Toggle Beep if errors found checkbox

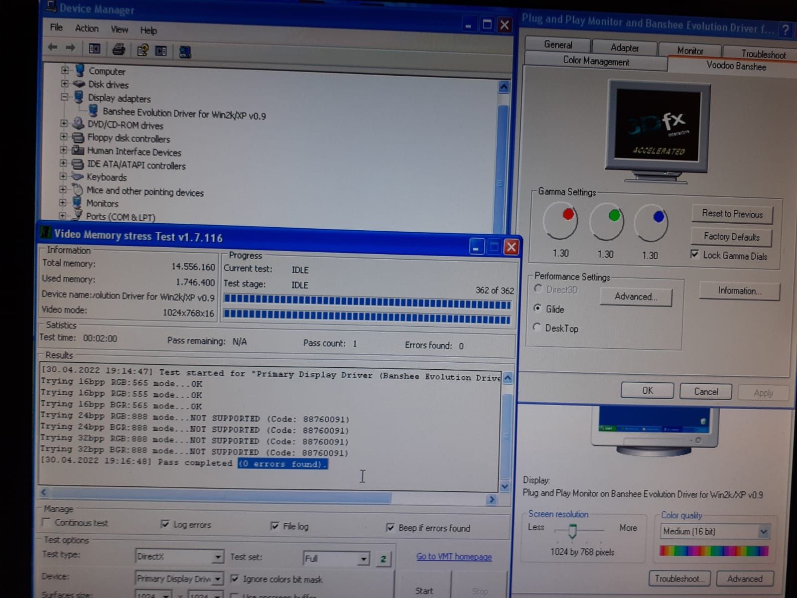click(390, 527)
